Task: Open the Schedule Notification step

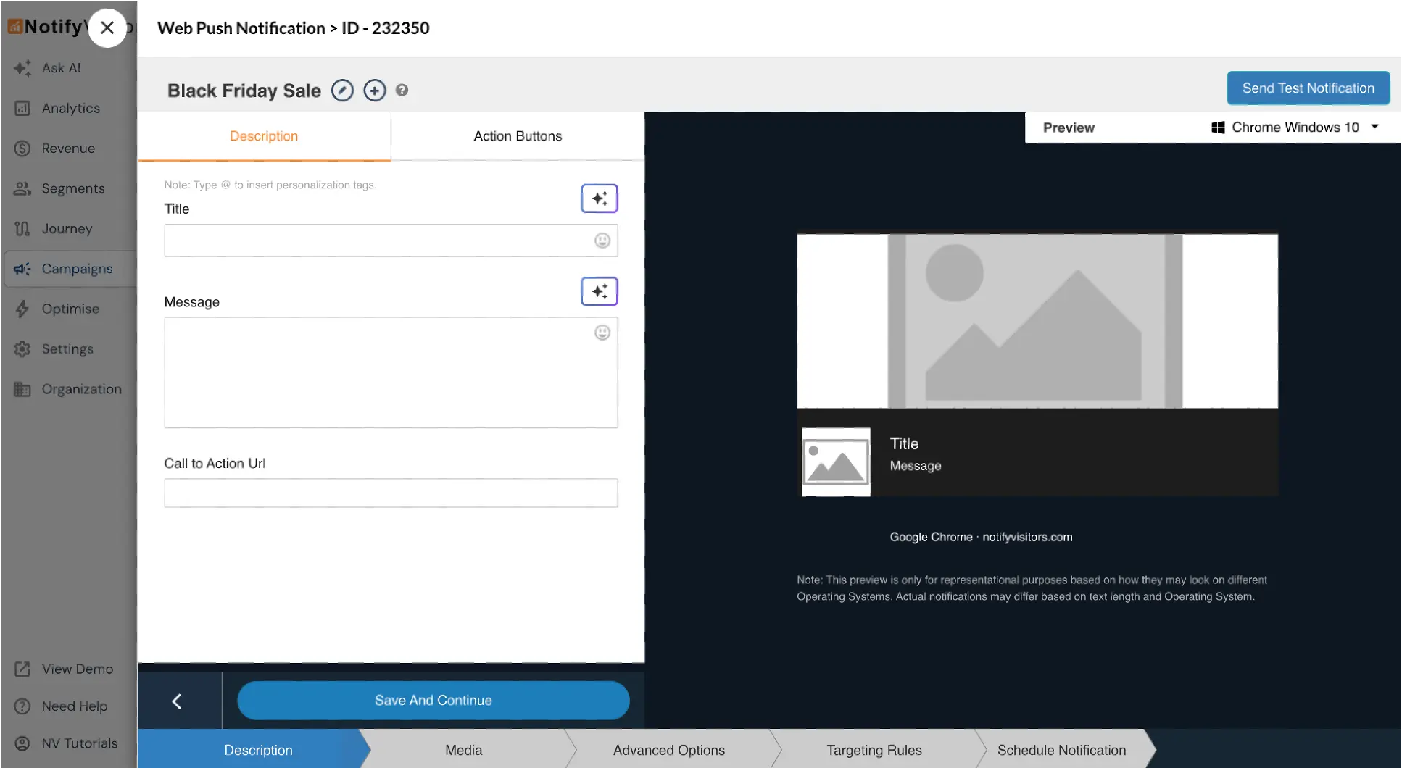Action: (1061, 750)
